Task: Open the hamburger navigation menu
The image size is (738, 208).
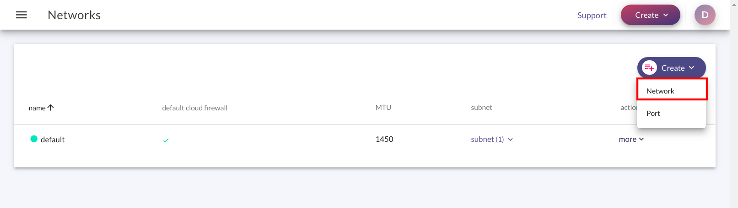Action: (x=22, y=15)
